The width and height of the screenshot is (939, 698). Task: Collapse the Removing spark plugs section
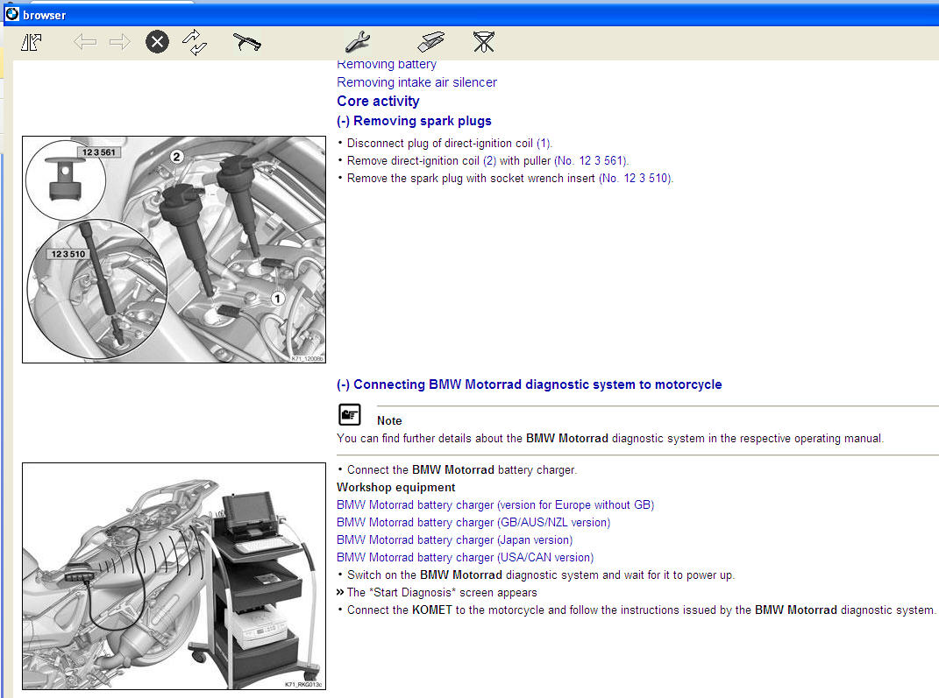coord(414,121)
